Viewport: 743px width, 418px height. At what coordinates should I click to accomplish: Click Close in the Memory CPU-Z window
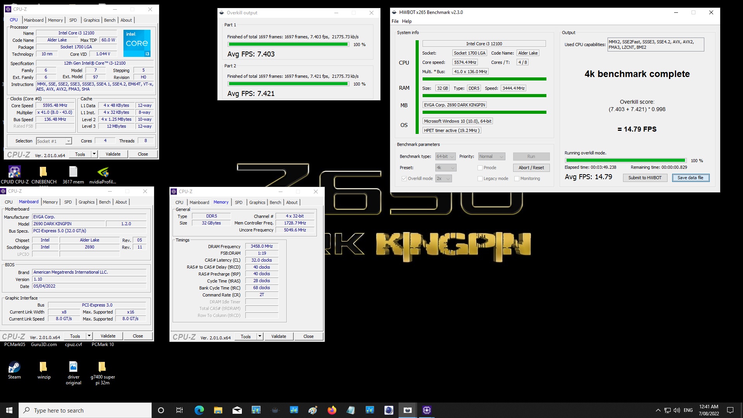point(308,336)
